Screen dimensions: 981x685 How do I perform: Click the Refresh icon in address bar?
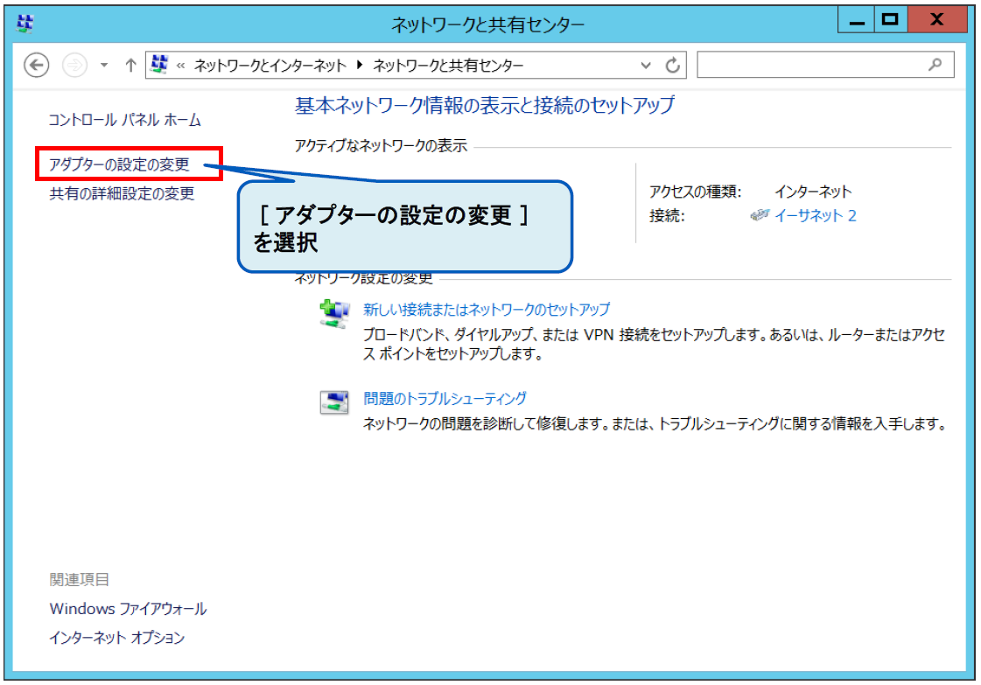(672, 66)
